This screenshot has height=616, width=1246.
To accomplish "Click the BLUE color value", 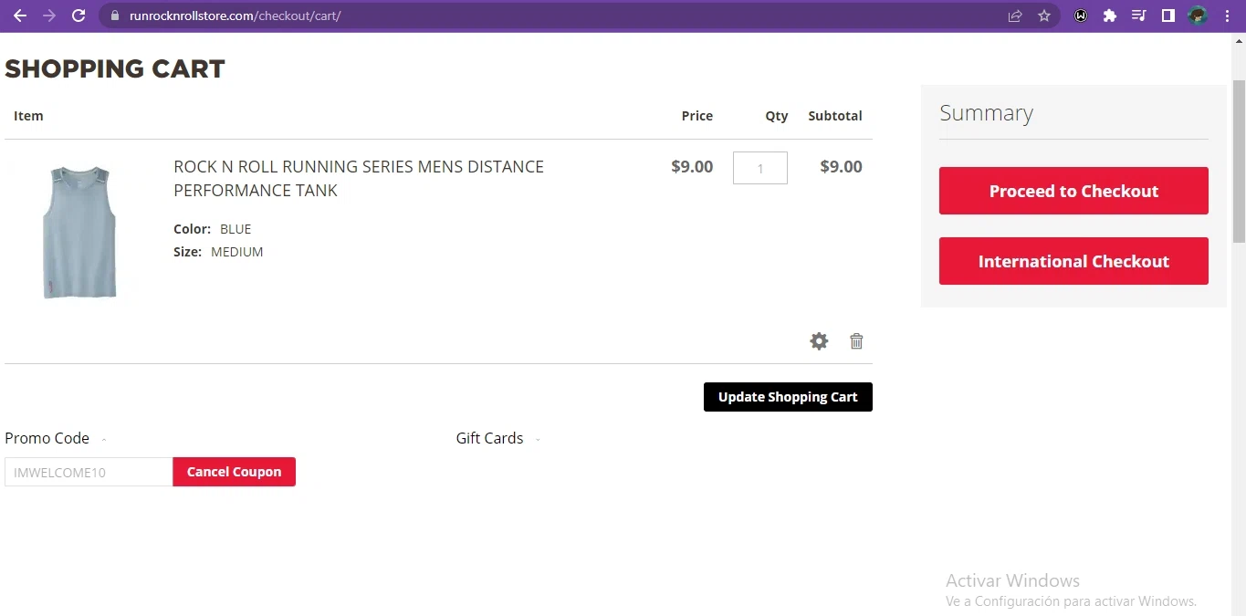I will pos(236,229).
